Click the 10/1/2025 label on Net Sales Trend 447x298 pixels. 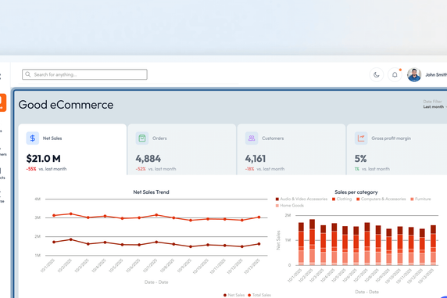[x=48, y=265]
